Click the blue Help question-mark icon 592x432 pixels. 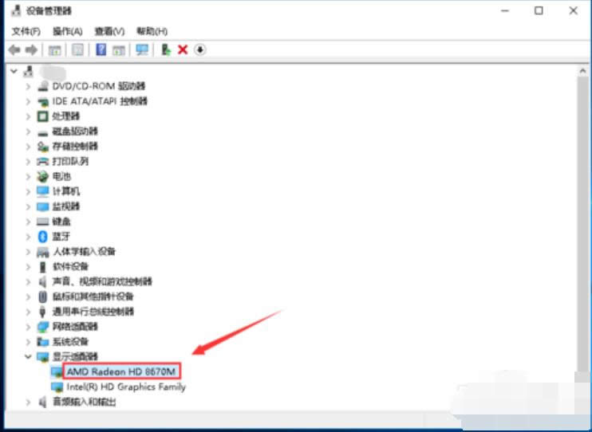[x=101, y=49]
